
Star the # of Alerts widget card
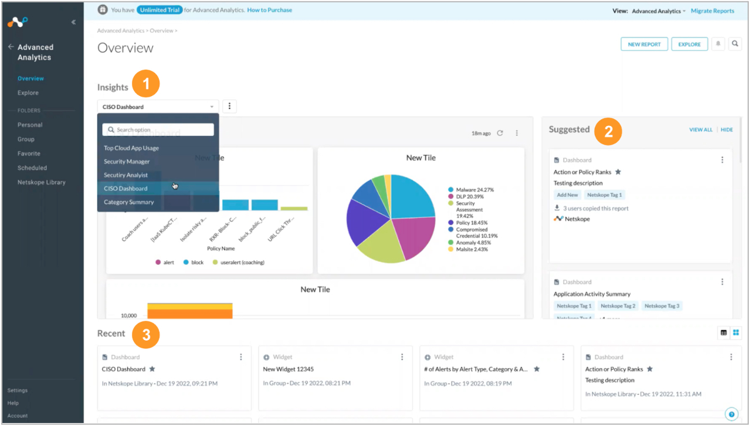tap(537, 369)
